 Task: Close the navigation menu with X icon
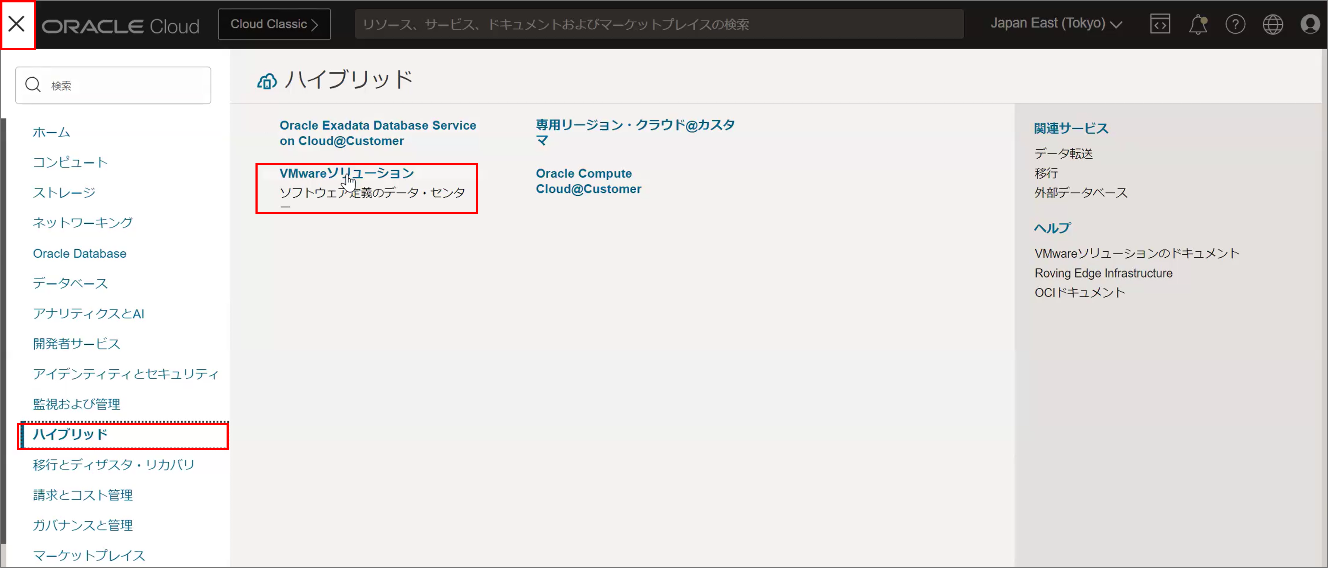17,24
